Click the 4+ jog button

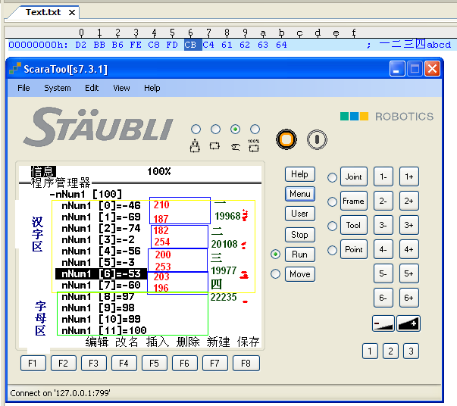pyautogui.click(x=409, y=249)
